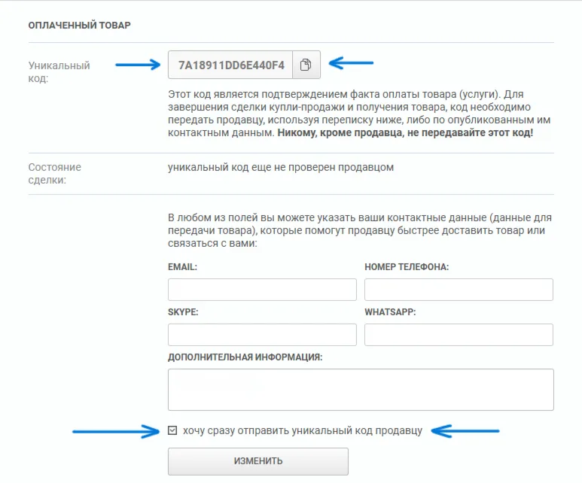
Task: Click the blue arrow left of the checkbox
Action: (116, 431)
